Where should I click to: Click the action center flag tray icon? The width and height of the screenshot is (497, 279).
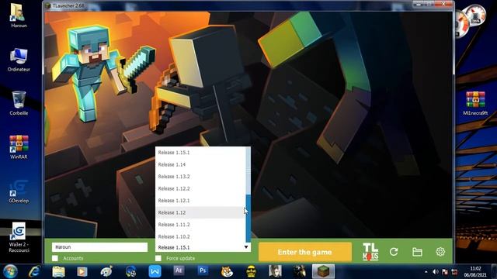coord(445,272)
